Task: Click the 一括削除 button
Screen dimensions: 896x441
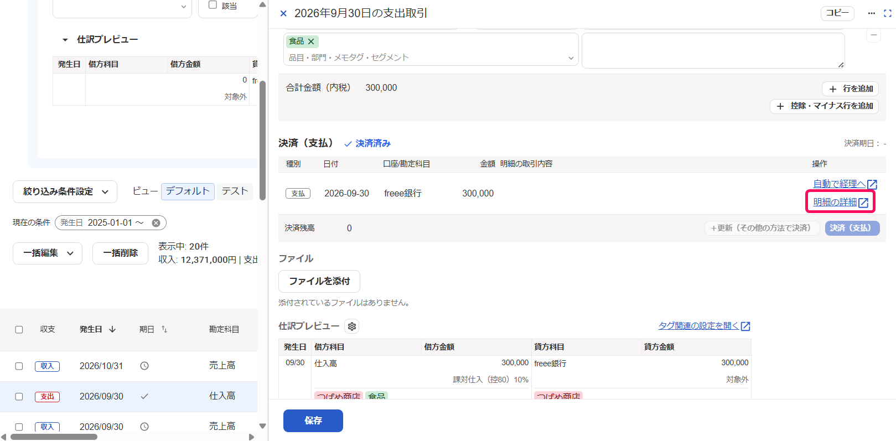Action: pos(120,253)
